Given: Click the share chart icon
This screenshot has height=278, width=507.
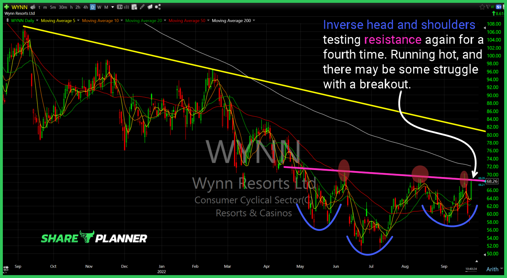Looking at the screenshot, I should [158, 7].
